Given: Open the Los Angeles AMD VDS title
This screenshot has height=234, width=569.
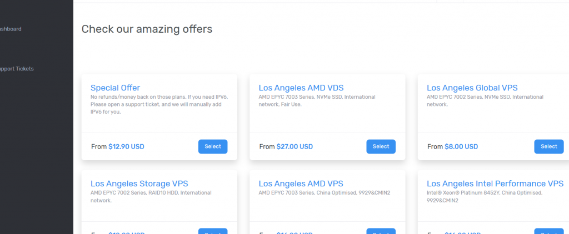Looking at the screenshot, I should [x=301, y=88].
